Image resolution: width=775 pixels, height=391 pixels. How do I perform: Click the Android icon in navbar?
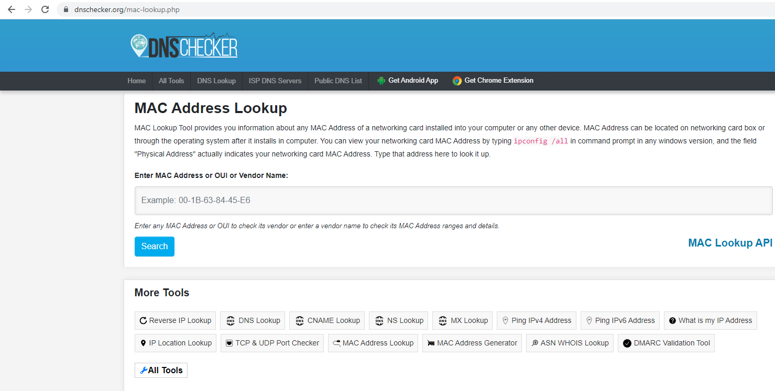[x=381, y=81]
